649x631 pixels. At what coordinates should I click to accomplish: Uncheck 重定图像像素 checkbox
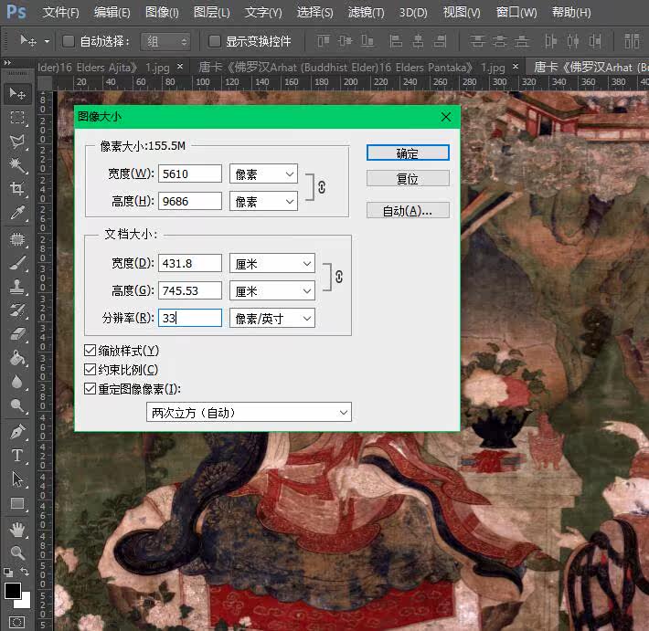[90, 389]
